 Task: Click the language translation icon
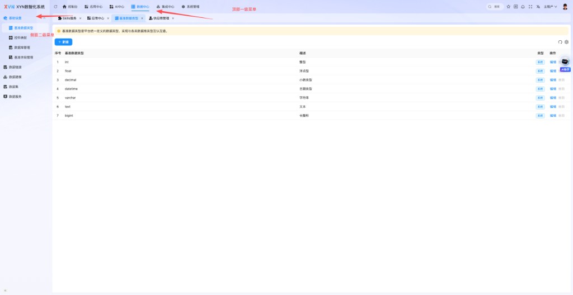tap(538, 7)
